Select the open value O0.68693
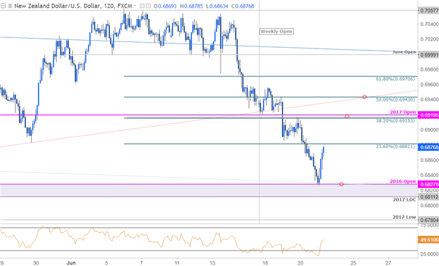439x266 pixels. pos(165,6)
